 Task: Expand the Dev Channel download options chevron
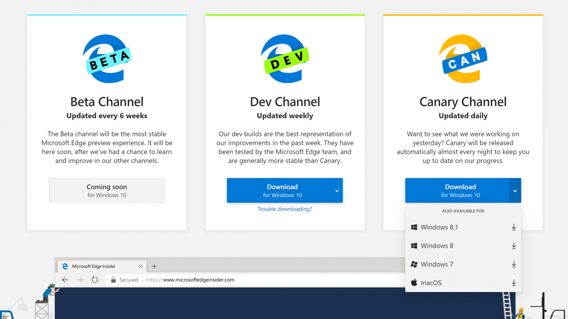pyautogui.click(x=337, y=191)
